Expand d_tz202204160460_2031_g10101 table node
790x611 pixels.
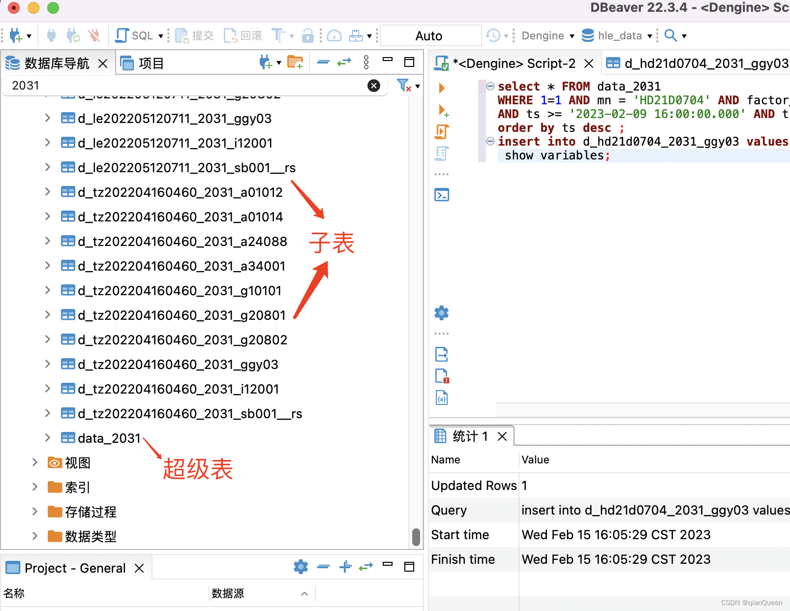tap(47, 290)
